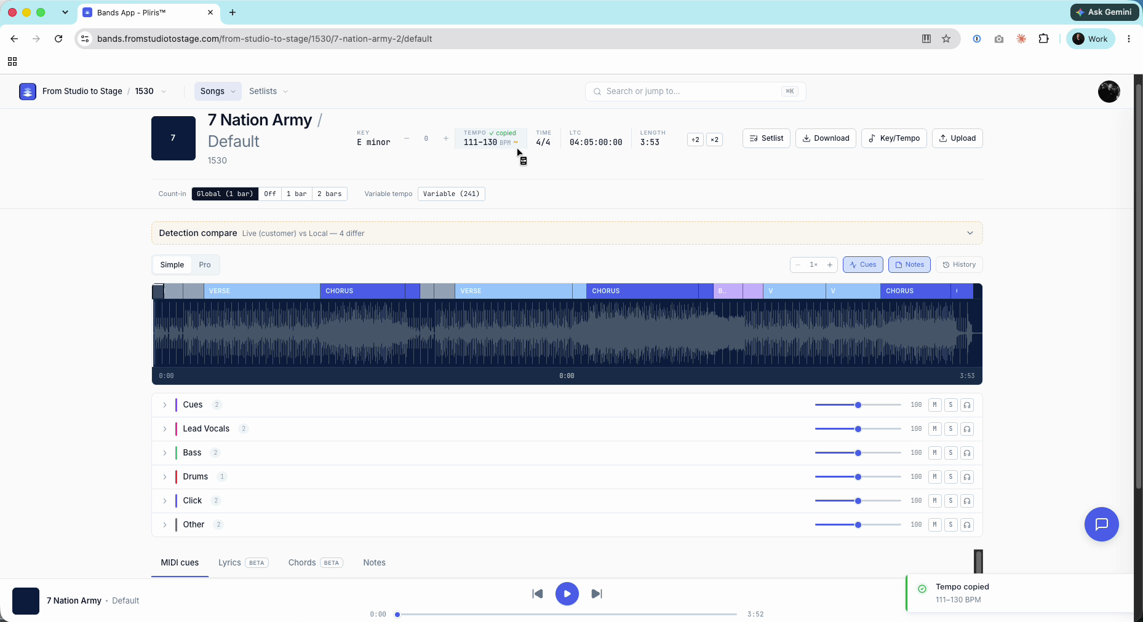1143x622 pixels.
Task: Open the Key/Tempo editor
Action: [x=894, y=138]
